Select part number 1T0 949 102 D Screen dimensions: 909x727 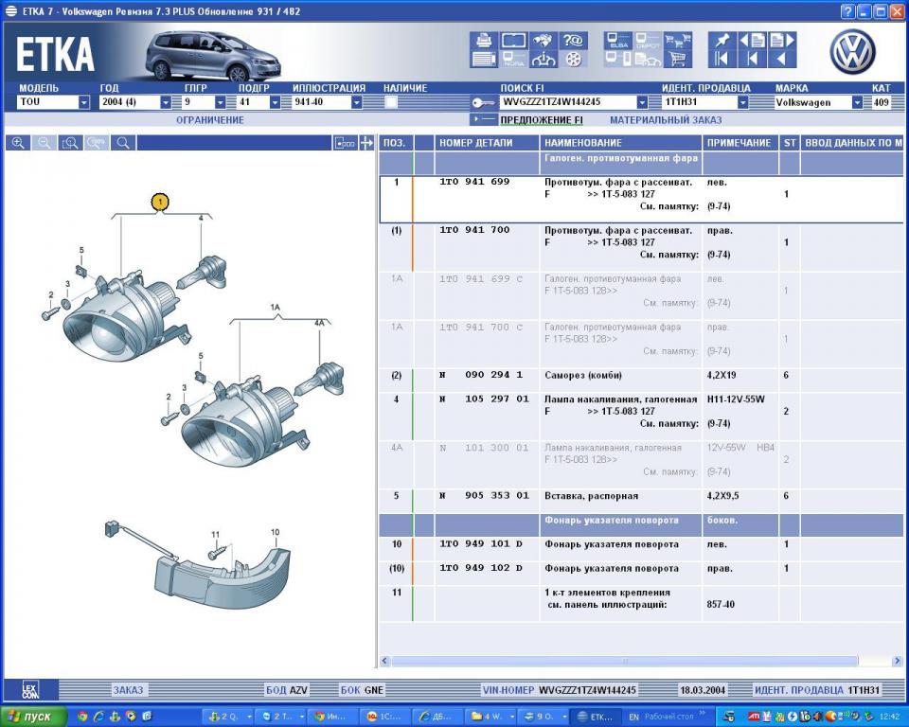pos(481,568)
